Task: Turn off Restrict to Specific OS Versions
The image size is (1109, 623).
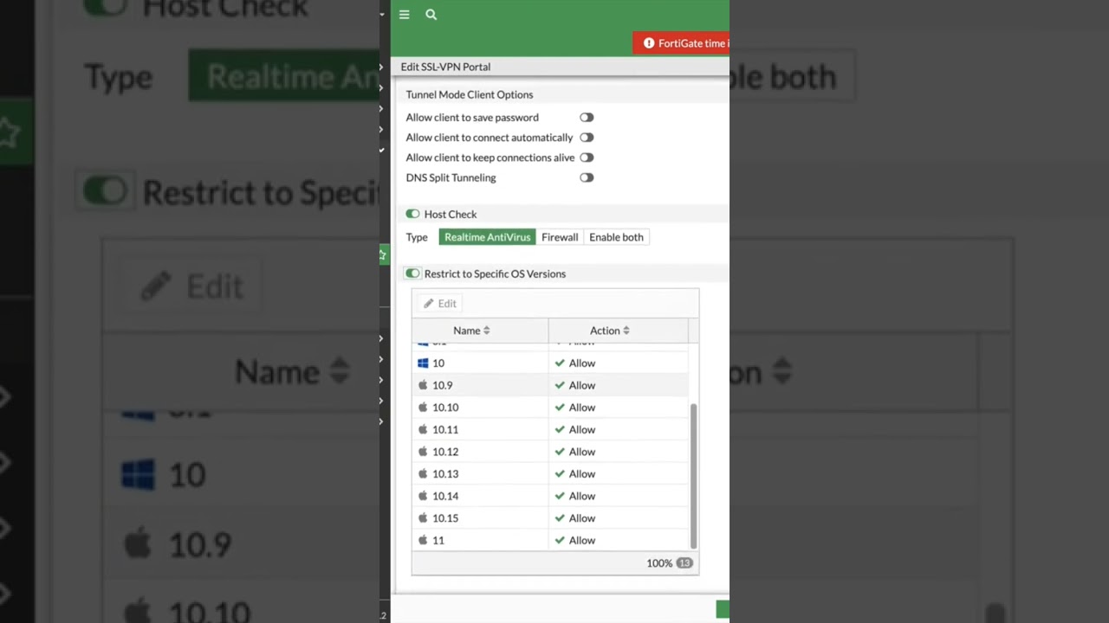Action: 412,273
